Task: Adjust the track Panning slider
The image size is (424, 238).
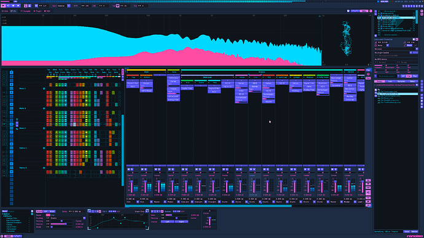Action: pos(62,221)
